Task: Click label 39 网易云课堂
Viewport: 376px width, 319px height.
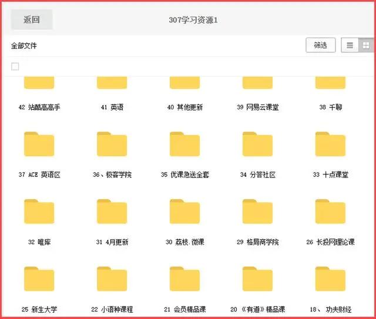Action: tap(257, 108)
